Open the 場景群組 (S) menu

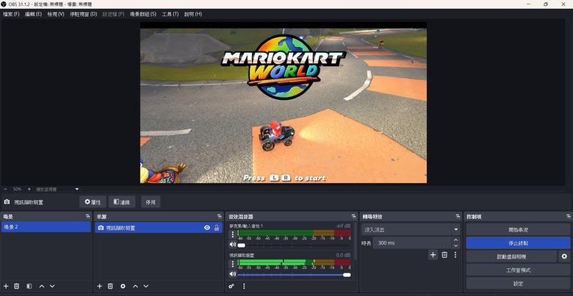pyautogui.click(x=143, y=14)
